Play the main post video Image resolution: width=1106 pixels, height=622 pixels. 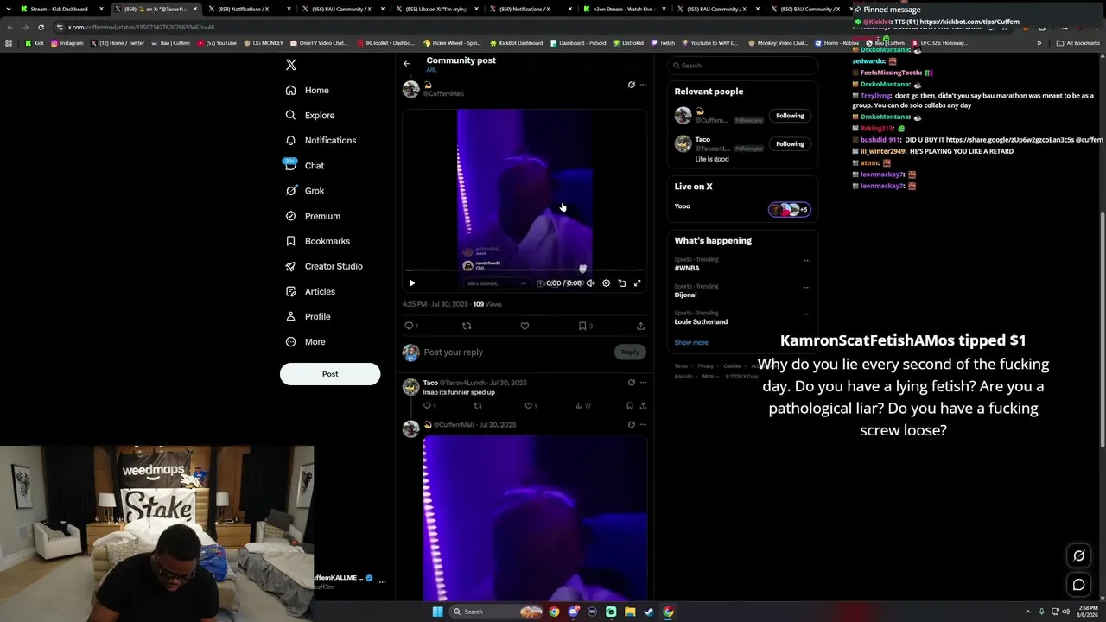tap(412, 283)
